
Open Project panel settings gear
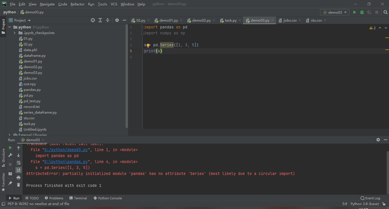point(117,20)
